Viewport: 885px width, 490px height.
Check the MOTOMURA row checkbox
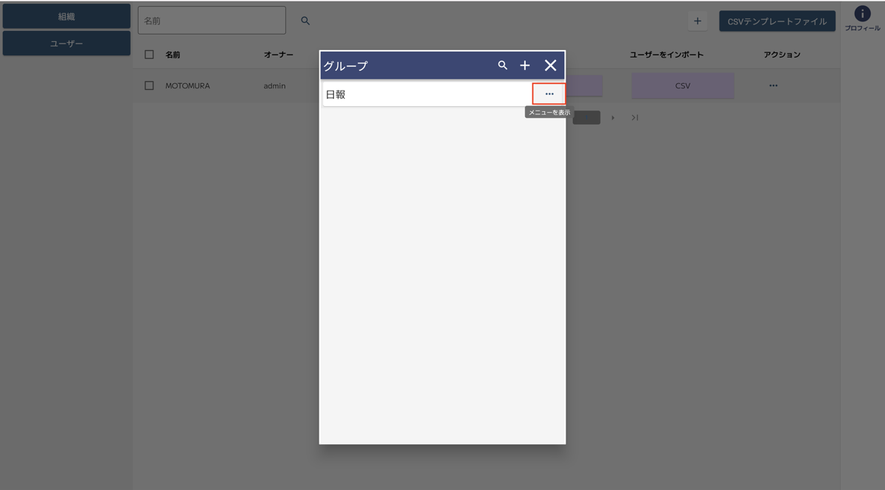pos(150,85)
